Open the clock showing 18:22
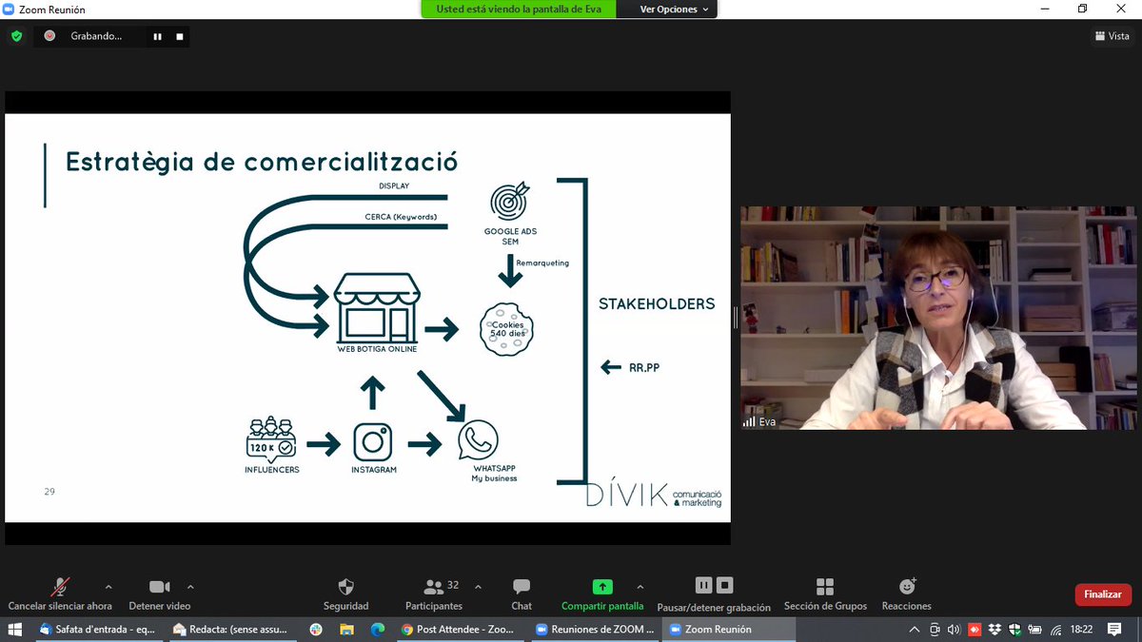 point(1081,630)
